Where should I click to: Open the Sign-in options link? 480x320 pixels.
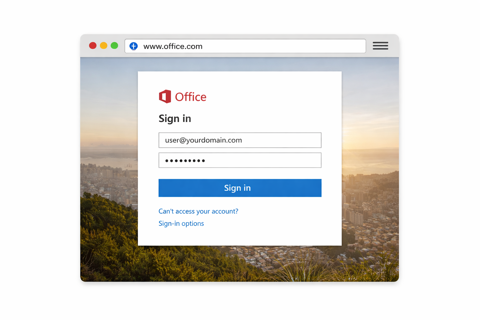[181, 223]
